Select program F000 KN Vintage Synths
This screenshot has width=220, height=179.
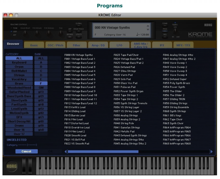tap(79, 55)
